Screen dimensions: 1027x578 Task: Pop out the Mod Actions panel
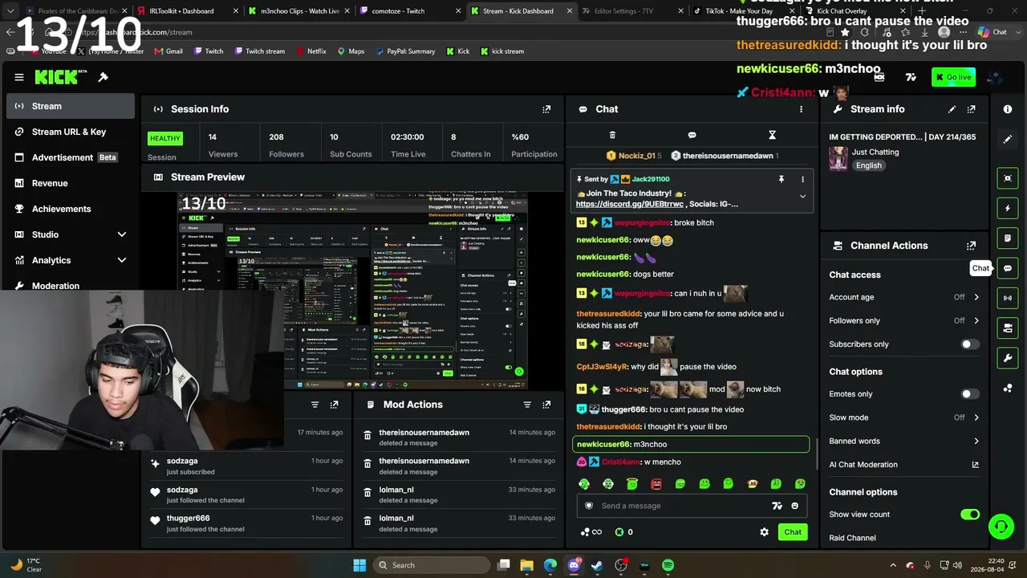(546, 405)
